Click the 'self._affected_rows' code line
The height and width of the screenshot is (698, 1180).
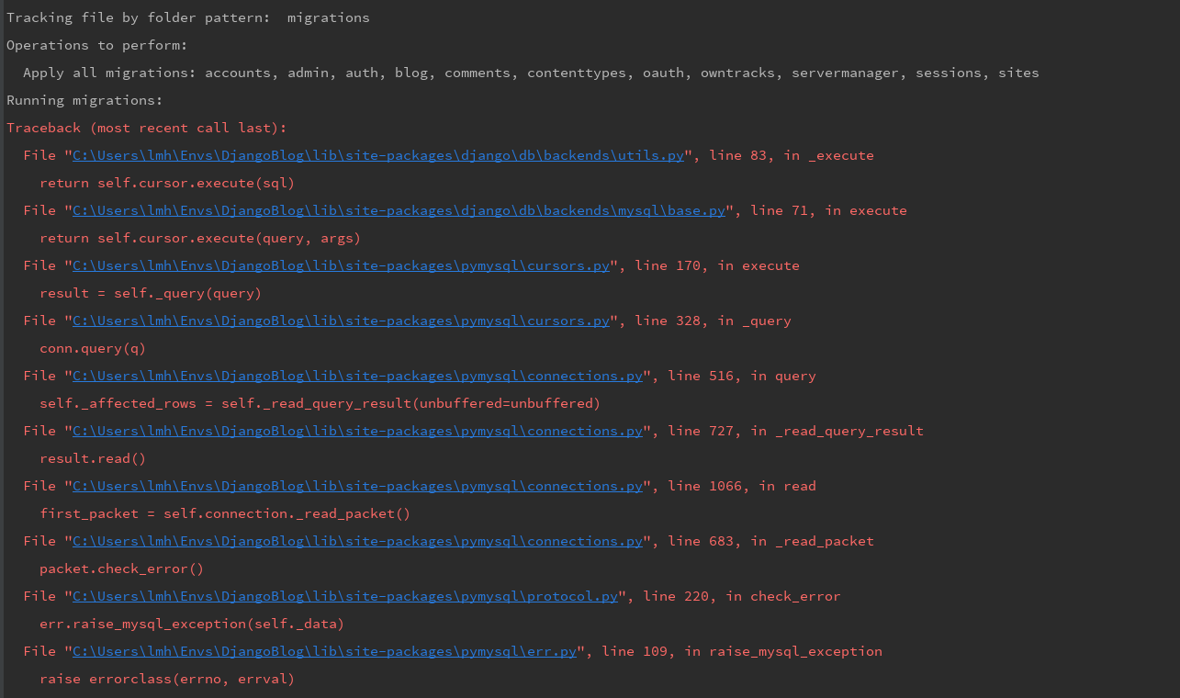320,403
